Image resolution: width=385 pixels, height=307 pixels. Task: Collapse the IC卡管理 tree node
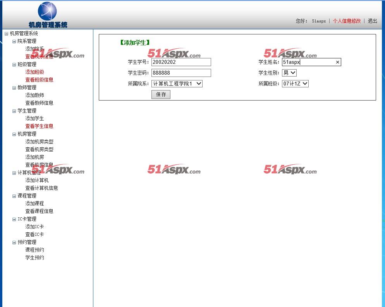(x=14, y=219)
